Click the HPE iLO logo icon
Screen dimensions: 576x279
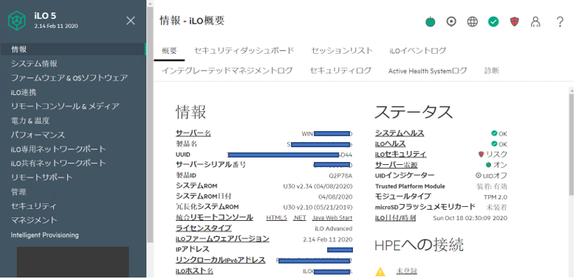pyautogui.click(x=17, y=21)
